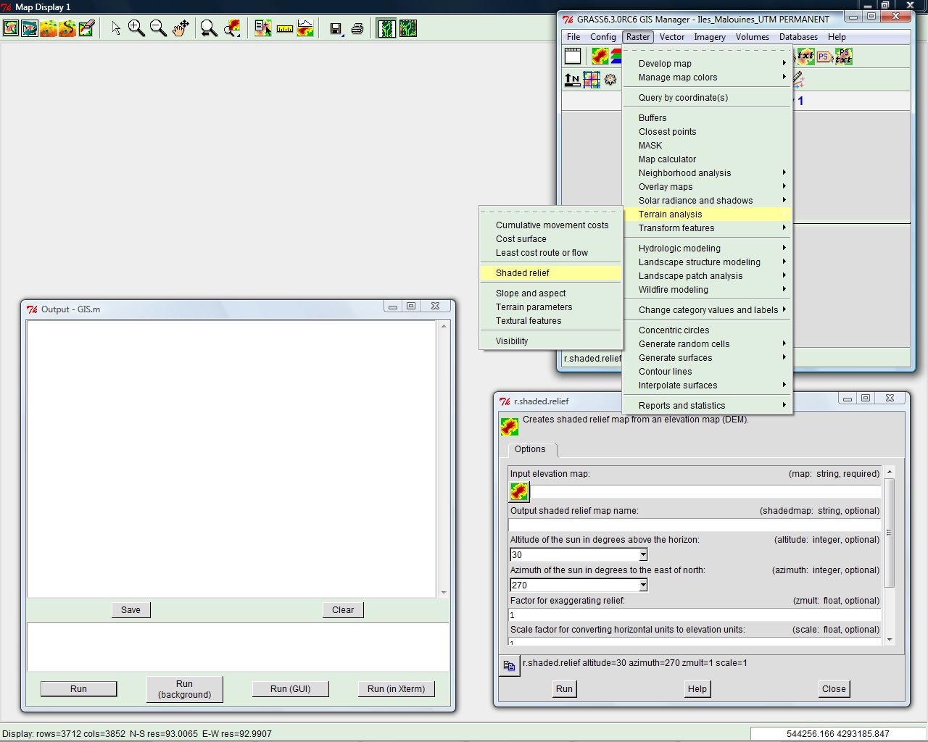Click Clear button in Output window
This screenshot has width=928, height=742.
pos(343,610)
